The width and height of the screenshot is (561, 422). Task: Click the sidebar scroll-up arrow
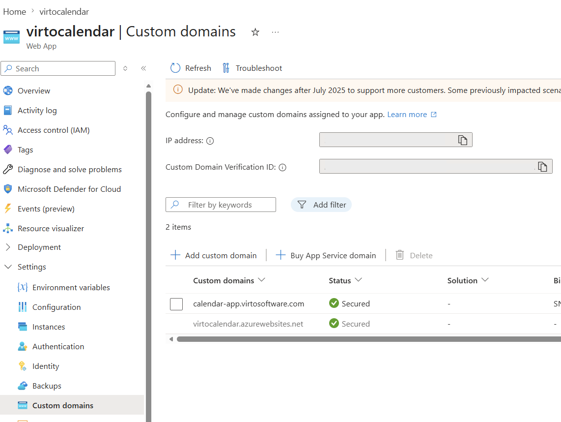coord(148,86)
